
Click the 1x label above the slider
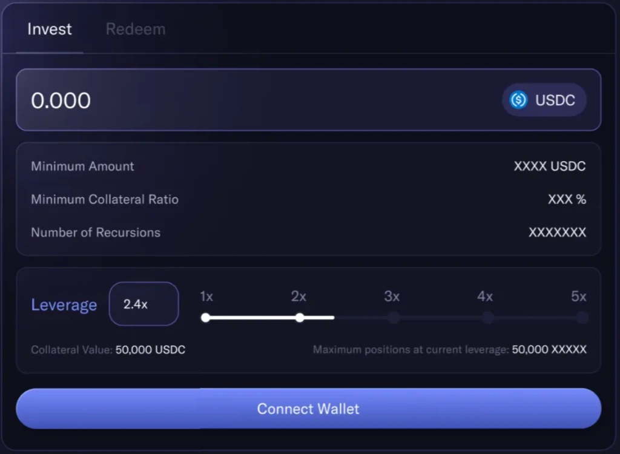[206, 297]
